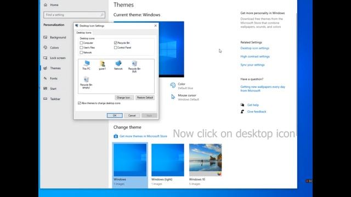351x197 pixels.
Task: Open Fonts settings page
Action: [54, 78]
